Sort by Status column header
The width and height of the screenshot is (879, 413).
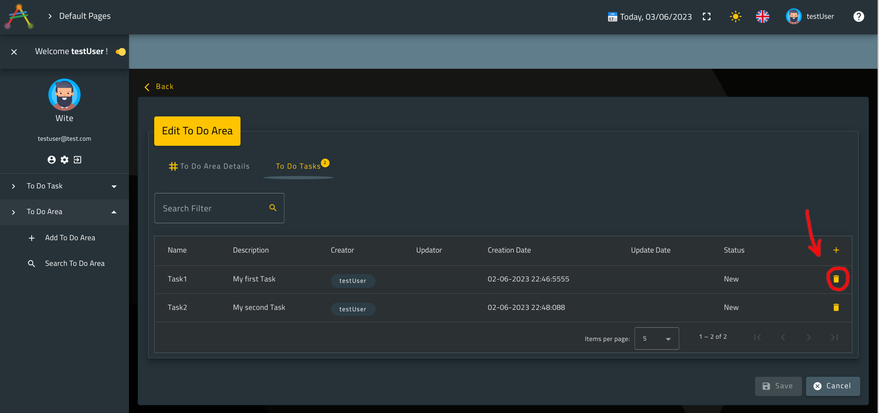point(734,250)
